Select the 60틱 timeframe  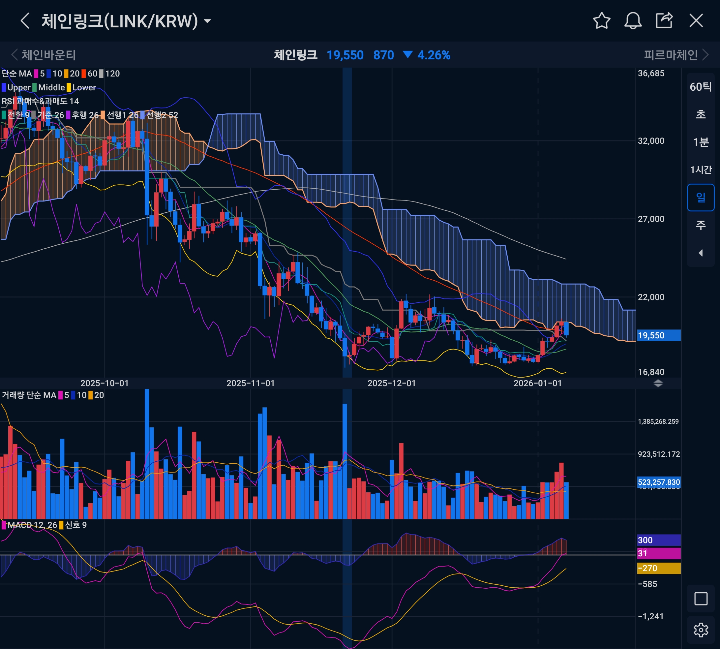(701, 87)
